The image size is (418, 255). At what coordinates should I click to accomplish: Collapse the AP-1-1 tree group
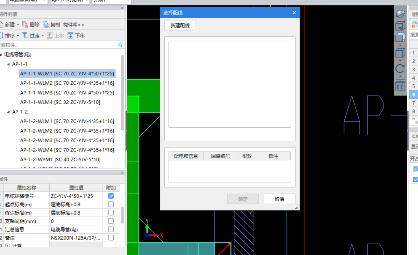[x=8, y=64]
